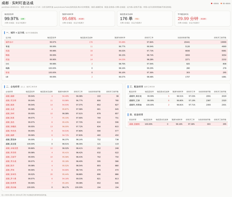Click the 752 cell
232x197 pixels.
click(x=99, y=140)
